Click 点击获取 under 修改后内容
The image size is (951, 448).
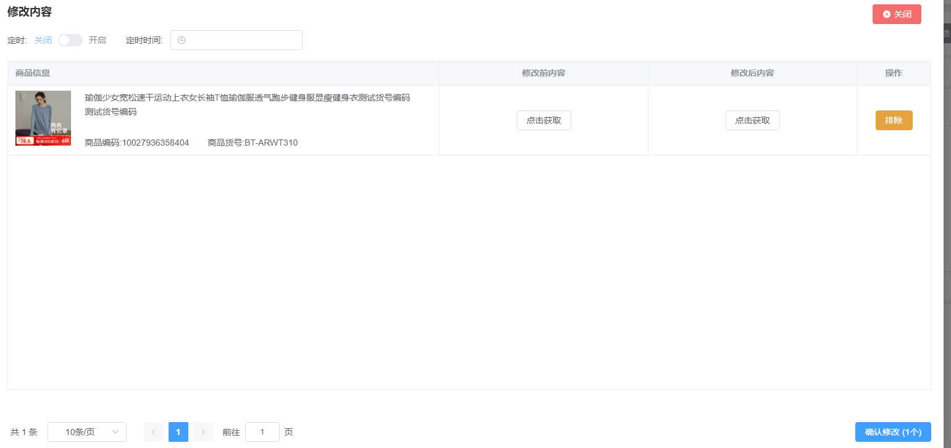(x=752, y=120)
